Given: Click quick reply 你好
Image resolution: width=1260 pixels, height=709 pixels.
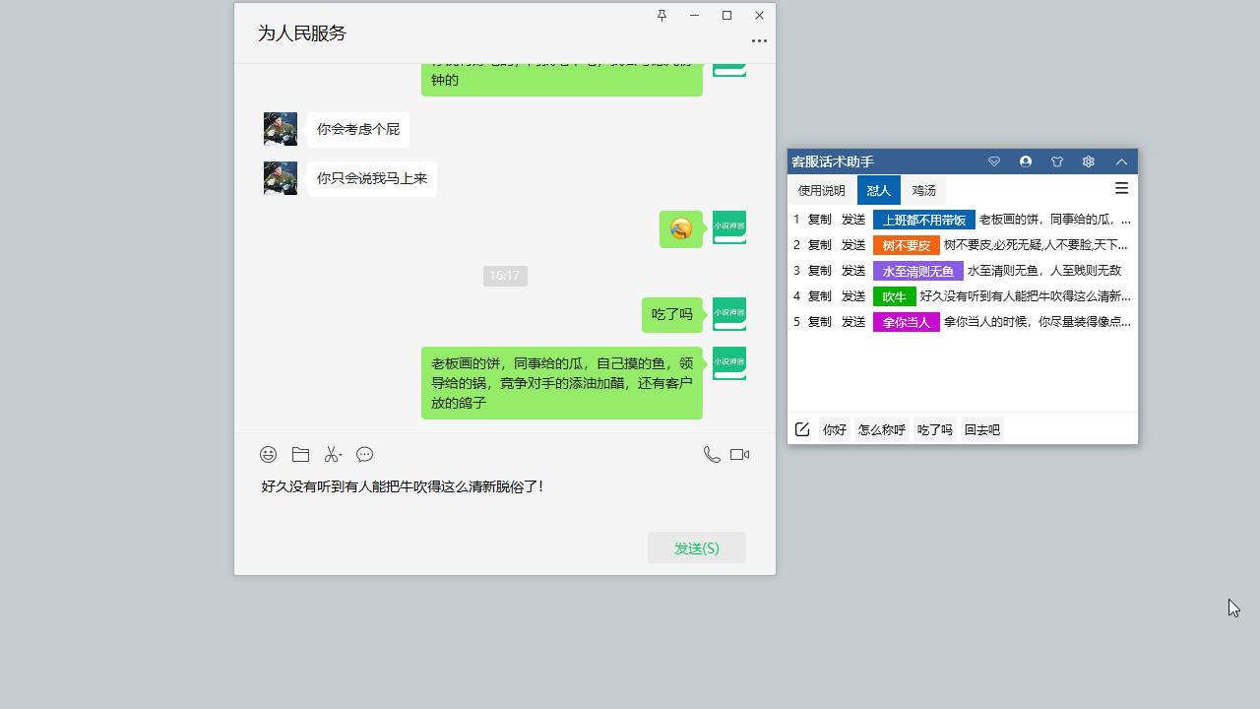Looking at the screenshot, I should point(835,430).
